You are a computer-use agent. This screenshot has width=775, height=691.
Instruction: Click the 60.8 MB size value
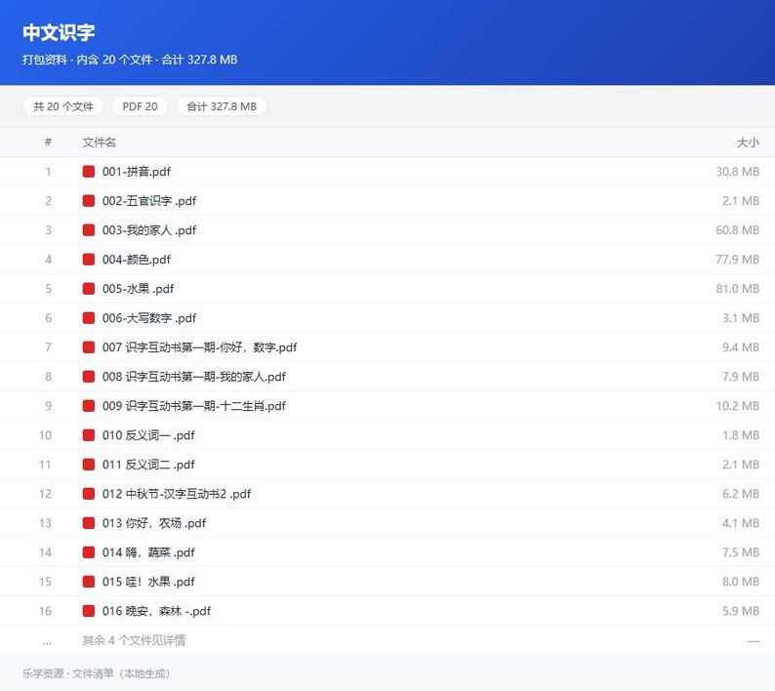point(738,229)
